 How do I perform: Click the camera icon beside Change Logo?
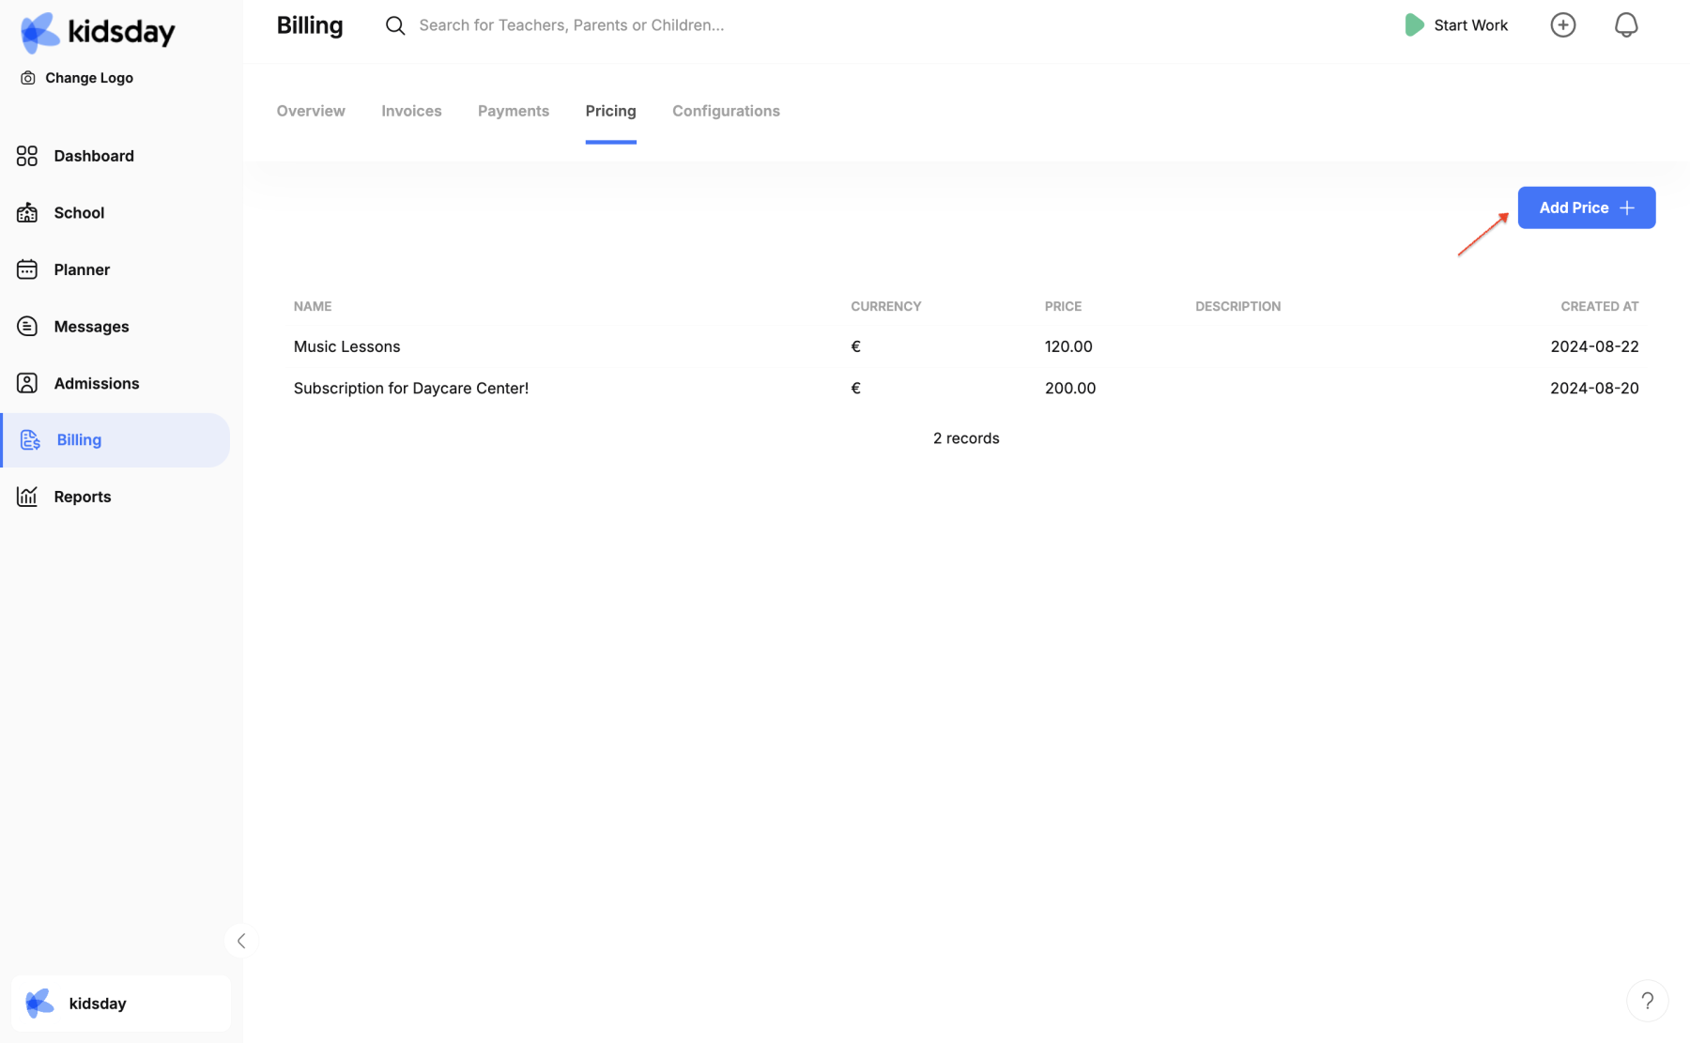[28, 78]
